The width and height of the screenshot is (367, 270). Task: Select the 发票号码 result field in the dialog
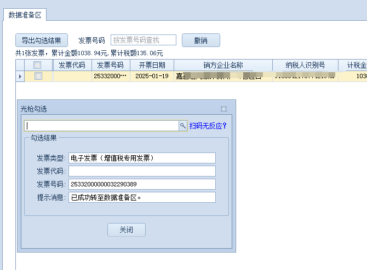tap(142, 184)
